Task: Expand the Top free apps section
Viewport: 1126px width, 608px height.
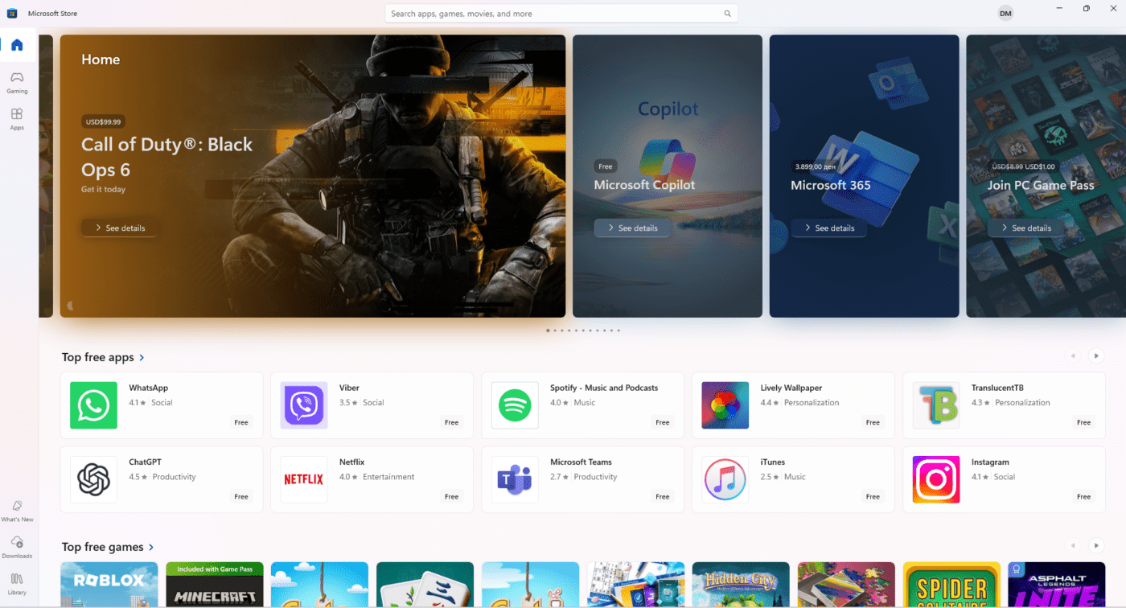Action: click(x=142, y=357)
